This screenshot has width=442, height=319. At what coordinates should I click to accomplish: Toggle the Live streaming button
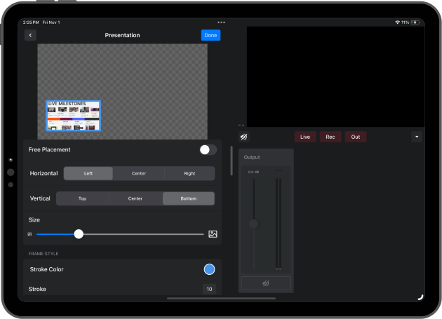point(305,137)
